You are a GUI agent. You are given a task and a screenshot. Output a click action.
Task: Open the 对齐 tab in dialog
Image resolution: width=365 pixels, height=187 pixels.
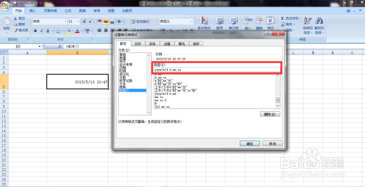coord(138,44)
